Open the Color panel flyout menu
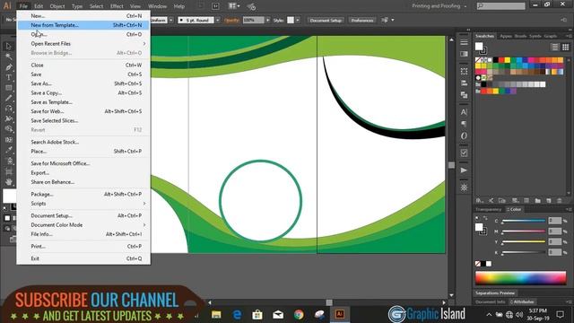The width and height of the screenshot is (574, 323). tap(569, 209)
